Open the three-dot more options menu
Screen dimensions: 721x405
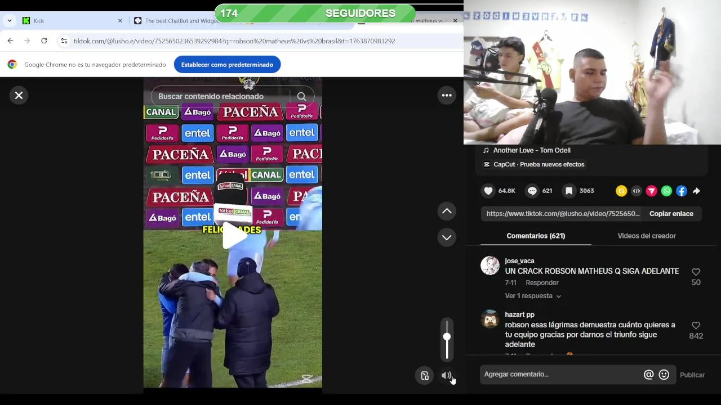[447, 96]
